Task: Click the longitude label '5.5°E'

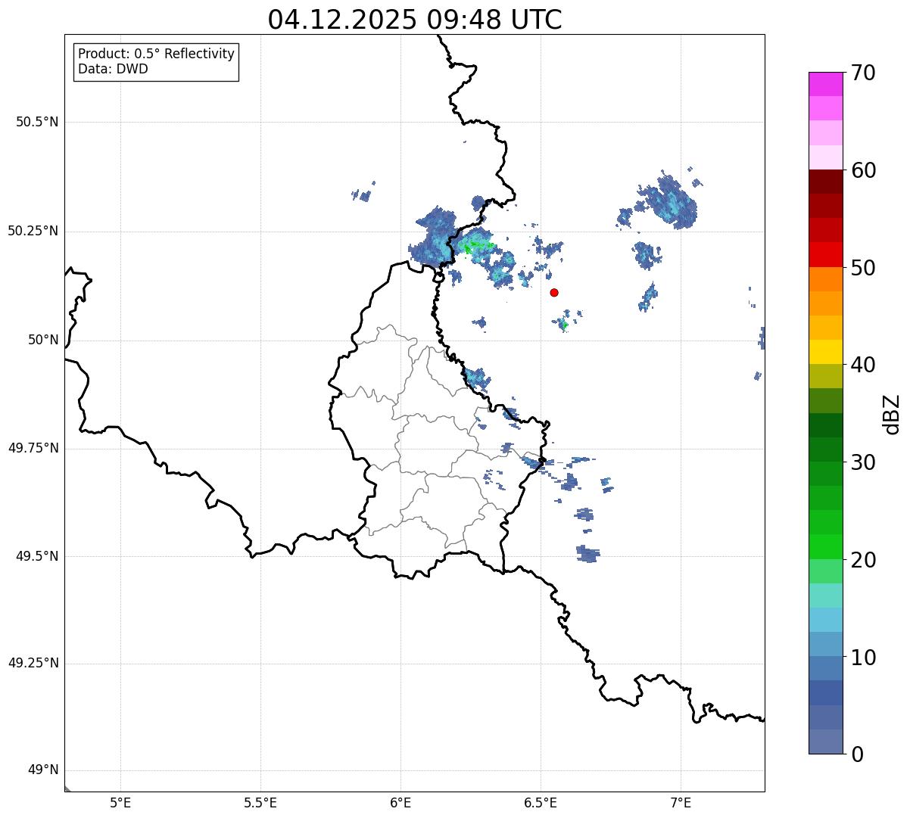Action: 260,802
